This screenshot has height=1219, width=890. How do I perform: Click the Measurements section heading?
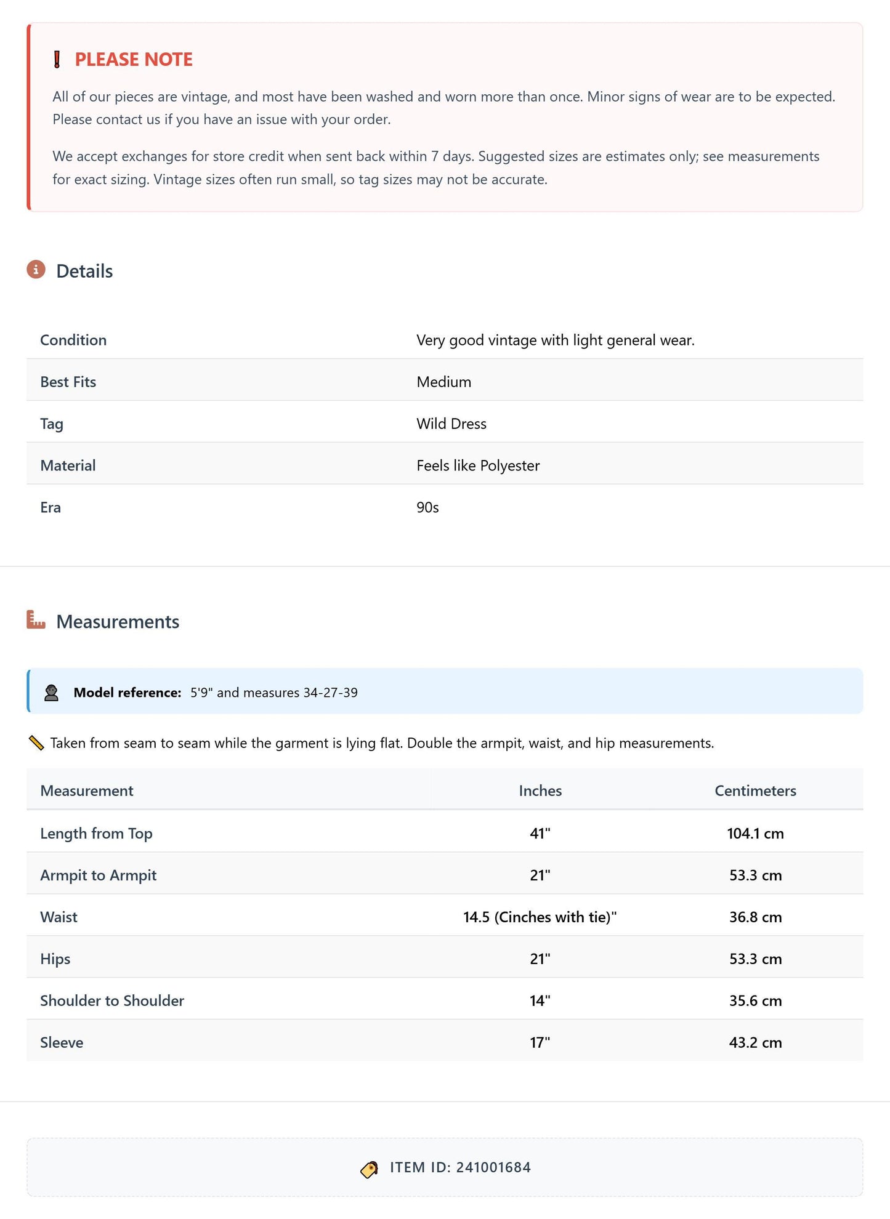click(118, 621)
